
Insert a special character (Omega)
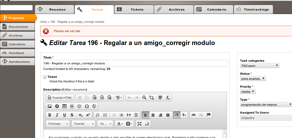(x=87, y=106)
